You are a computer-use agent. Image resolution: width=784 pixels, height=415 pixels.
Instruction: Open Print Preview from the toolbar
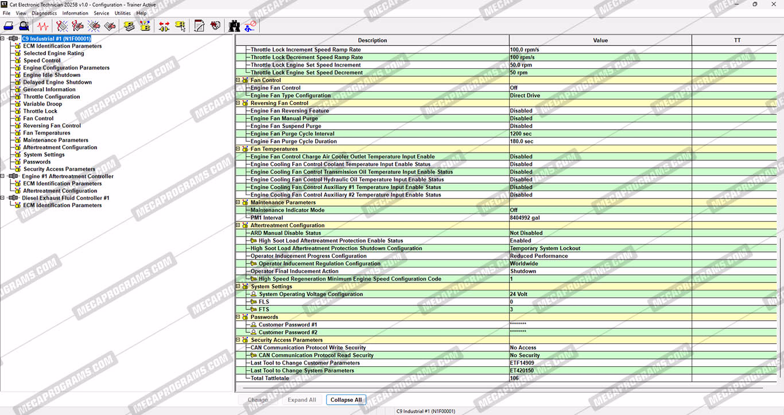24,26
